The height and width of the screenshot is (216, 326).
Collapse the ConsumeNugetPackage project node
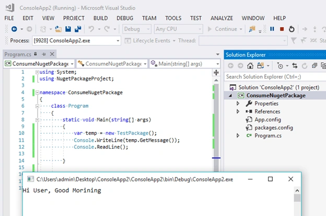click(x=230, y=96)
